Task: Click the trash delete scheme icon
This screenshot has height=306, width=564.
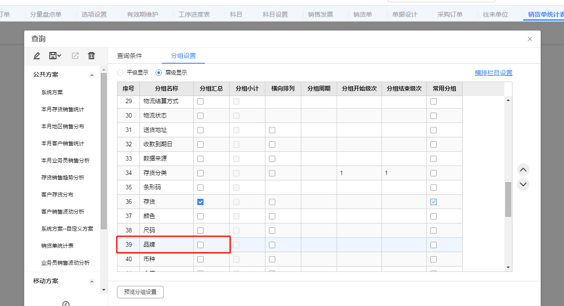Action: [x=91, y=56]
